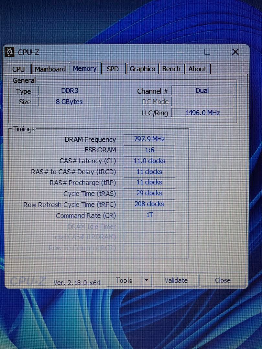Switch to the Mainboard tab
262x349 pixels.
[x=50, y=69]
